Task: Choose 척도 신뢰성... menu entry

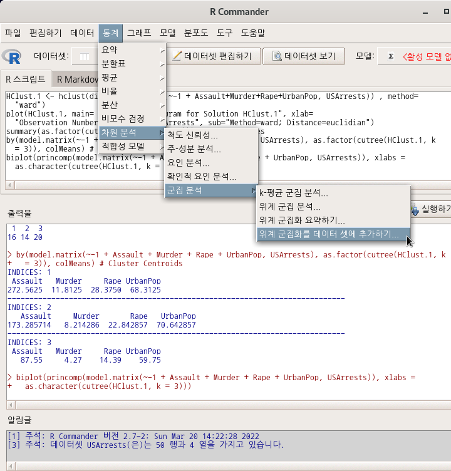Action: point(211,135)
